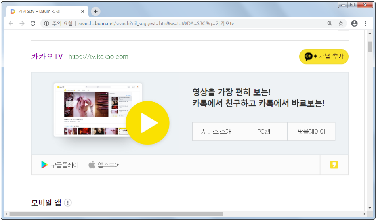This screenshot has height=220, width=376.
Task: Close the 카카오tv – Daum 검색 tab
Action: (82, 11)
